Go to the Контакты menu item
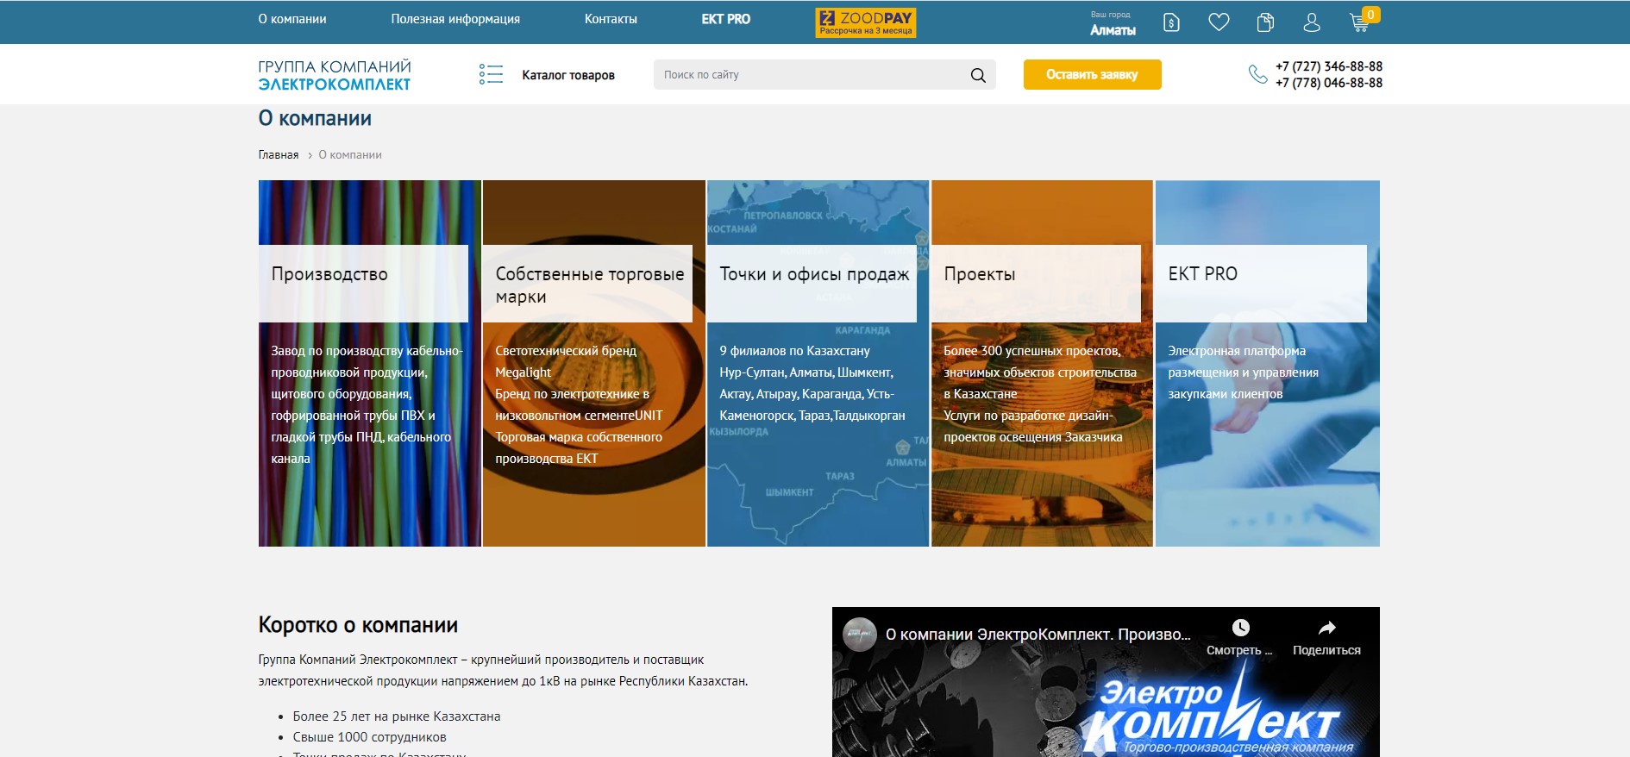The height and width of the screenshot is (757, 1630). coord(611,19)
